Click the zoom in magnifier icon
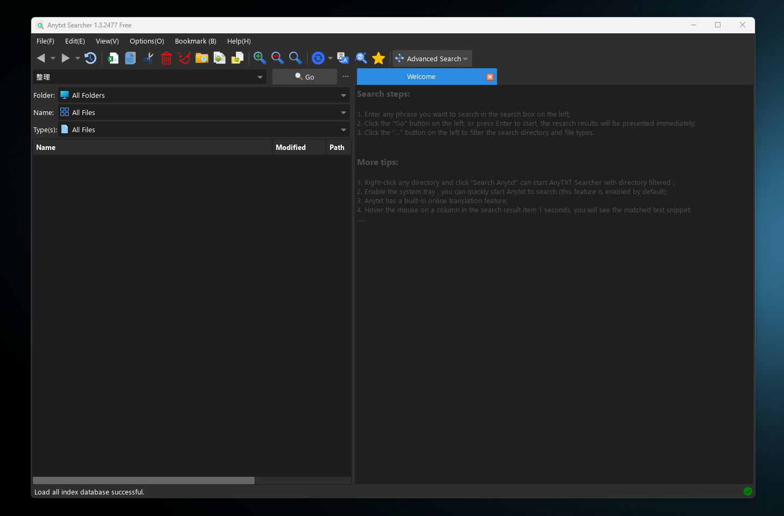Image resolution: width=784 pixels, height=516 pixels. pos(260,58)
